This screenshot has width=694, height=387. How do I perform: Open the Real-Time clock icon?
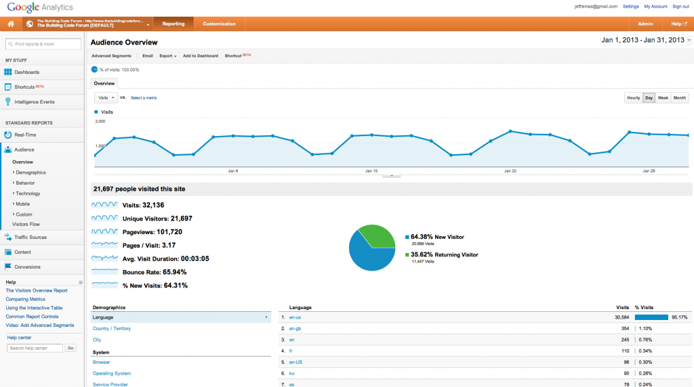pyautogui.click(x=8, y=135)
